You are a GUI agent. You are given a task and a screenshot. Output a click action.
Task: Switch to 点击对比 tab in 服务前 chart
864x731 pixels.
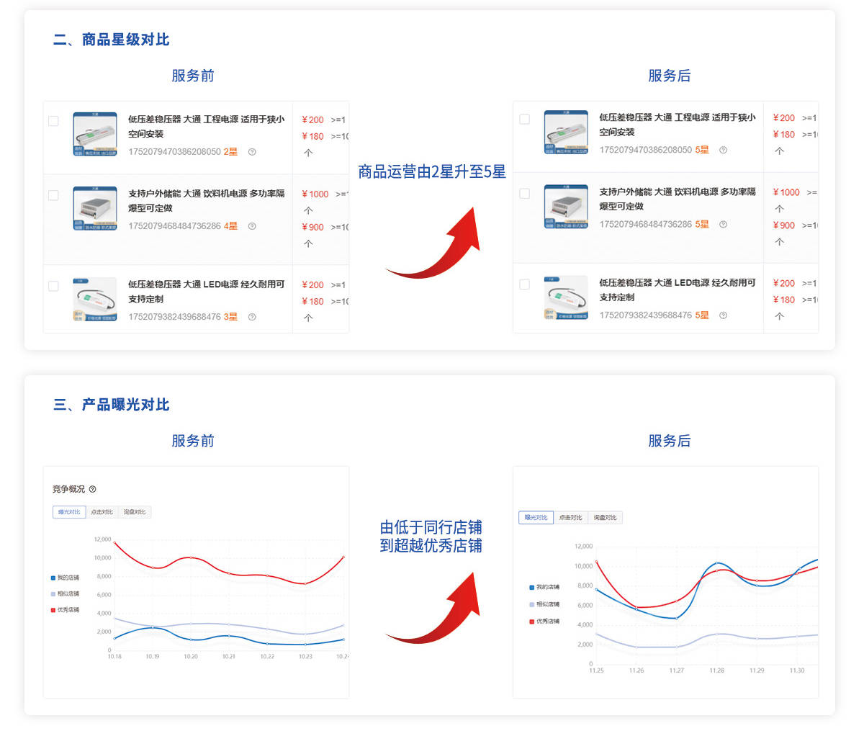[103, 512]
